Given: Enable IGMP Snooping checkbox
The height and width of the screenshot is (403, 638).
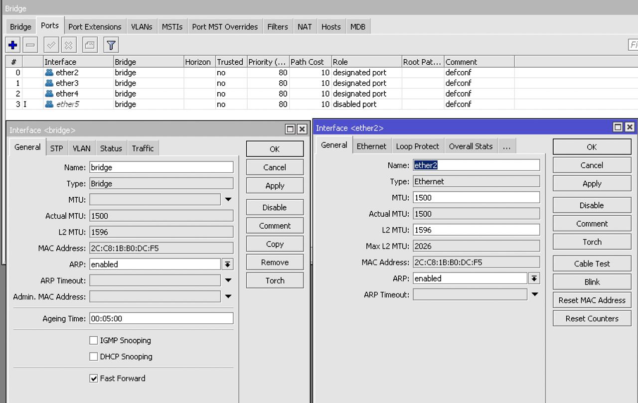Looking at the screenshot, I should click(93, 340).
